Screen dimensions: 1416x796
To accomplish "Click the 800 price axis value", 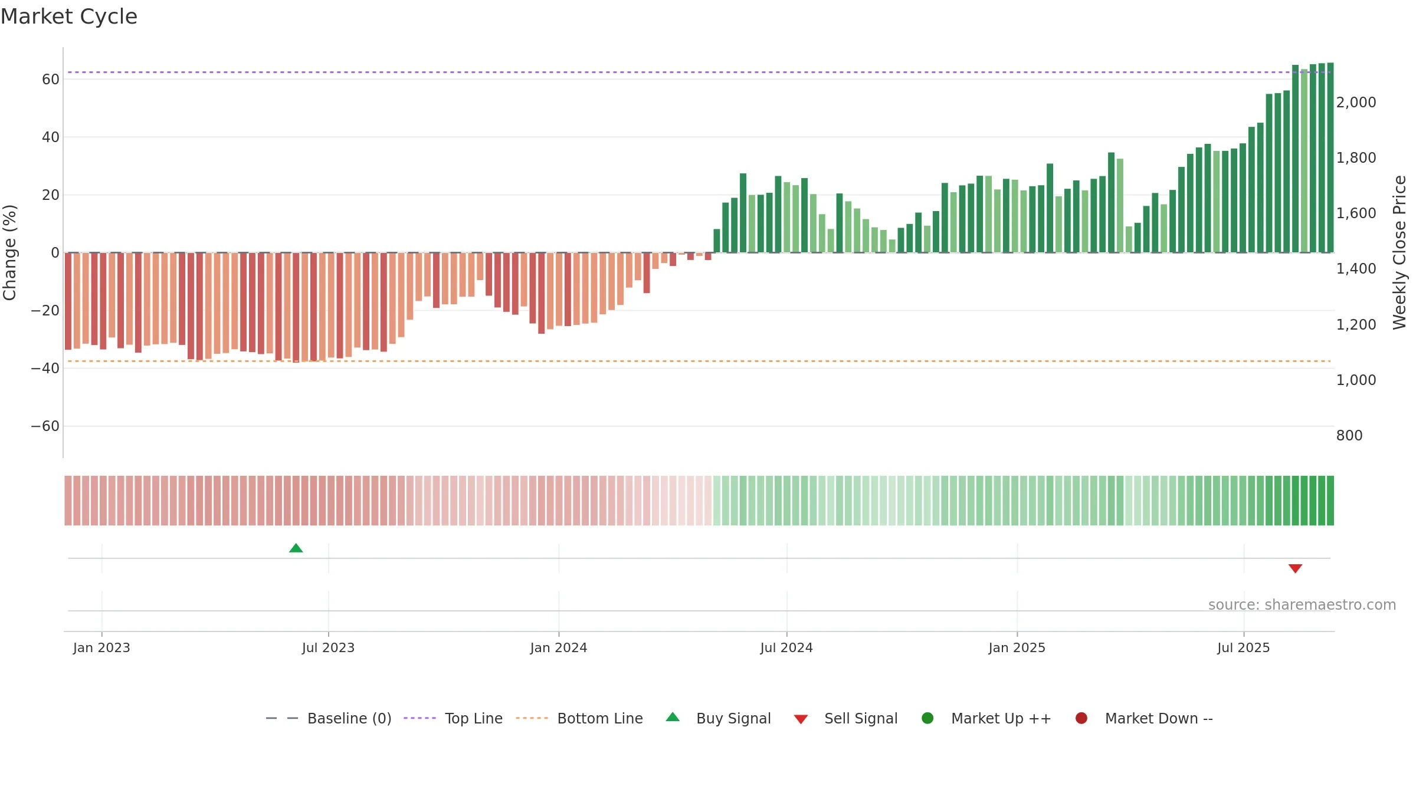I will (1349, 436).
